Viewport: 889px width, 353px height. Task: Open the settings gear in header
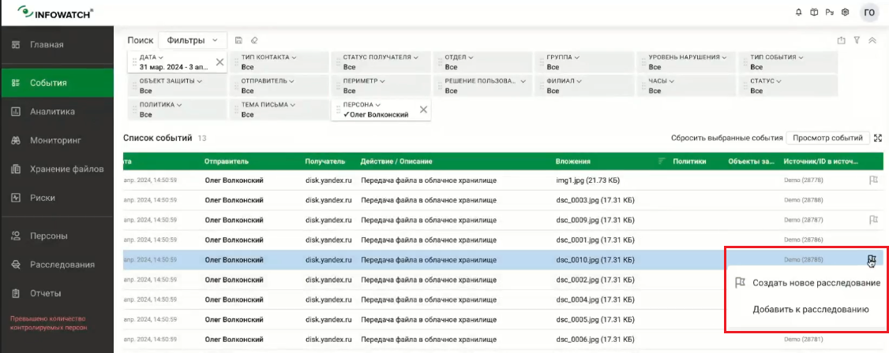(844, 13)
